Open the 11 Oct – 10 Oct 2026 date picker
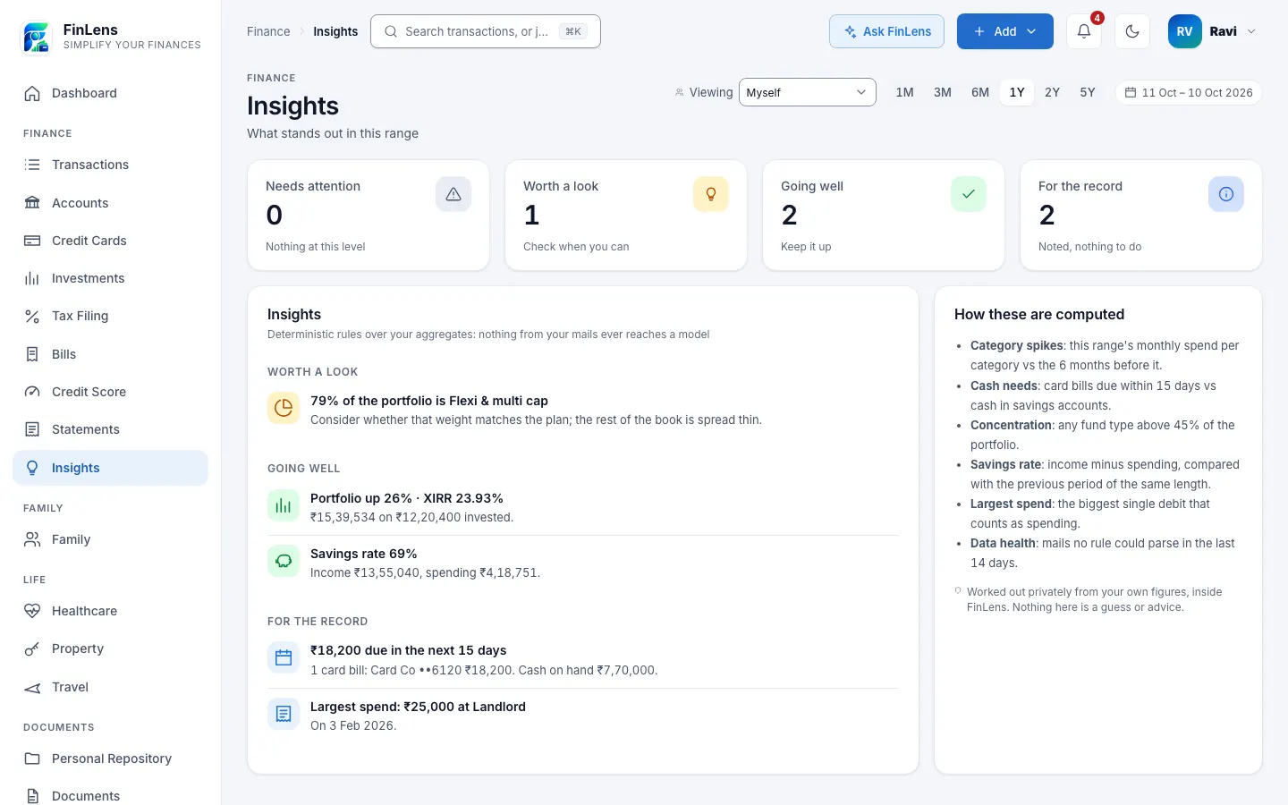 (x=1188, y=92)
